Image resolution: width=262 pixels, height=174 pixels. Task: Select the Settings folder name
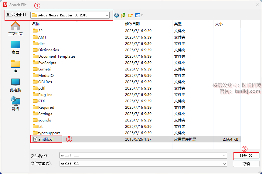(45, 114)
